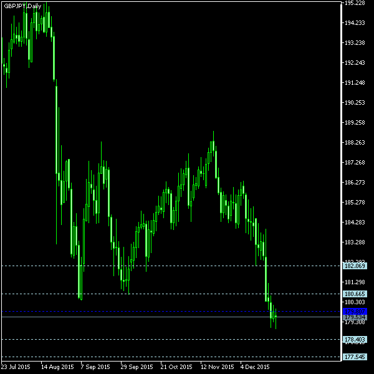Click the 189.258 price axis value

click(x=355, y=123)
